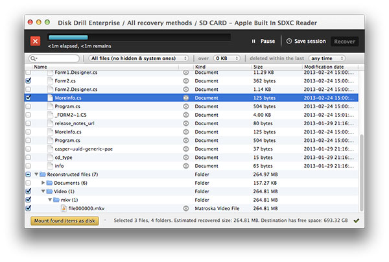
Task: Sort by Size column header
Action: (x=277, y=67)
